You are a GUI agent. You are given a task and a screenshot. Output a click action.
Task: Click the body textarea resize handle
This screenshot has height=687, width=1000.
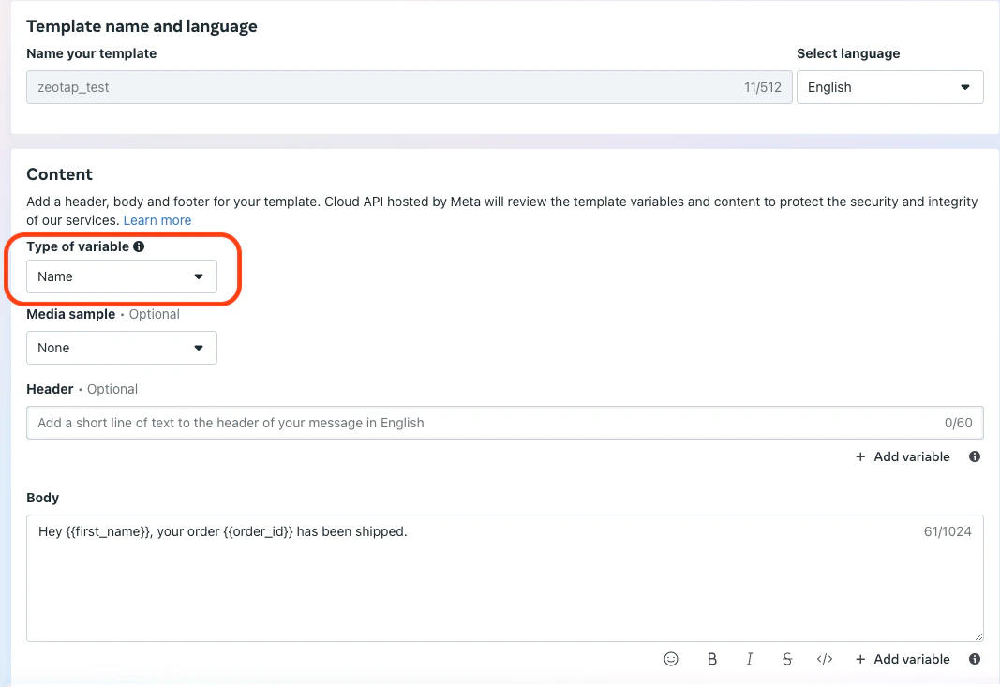click(x=978, y=636)
